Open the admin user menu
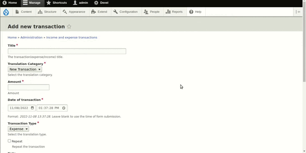Screen dimensions: 306x153 coord(80,3)
